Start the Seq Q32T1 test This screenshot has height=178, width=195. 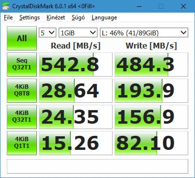point(22,65)
